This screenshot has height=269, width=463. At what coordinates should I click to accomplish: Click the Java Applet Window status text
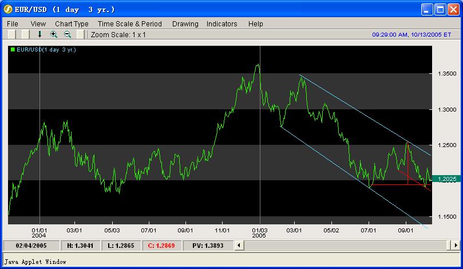35,262
